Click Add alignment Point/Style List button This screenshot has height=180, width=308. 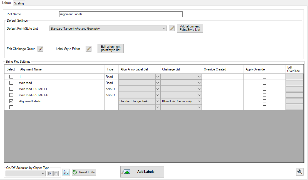click(x=190, y=28)
